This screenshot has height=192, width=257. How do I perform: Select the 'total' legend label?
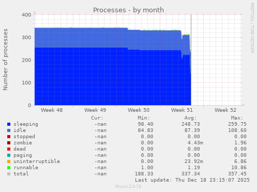coord(21,174)
